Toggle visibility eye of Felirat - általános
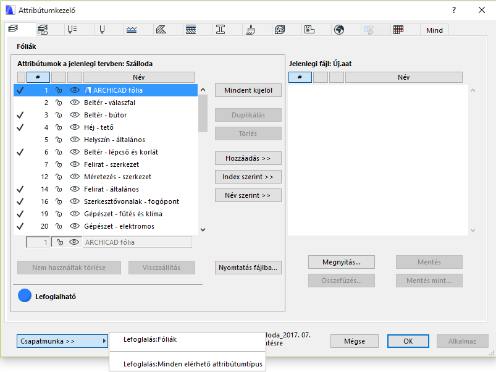Viewport: 496px width, 372px height. point(74,189)
